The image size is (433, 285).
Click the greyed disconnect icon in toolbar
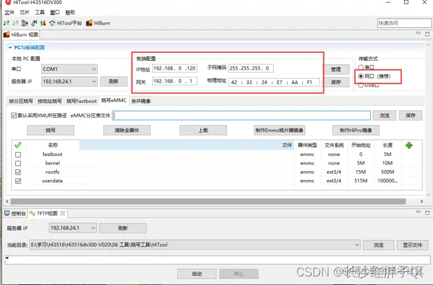click(15, 23)
